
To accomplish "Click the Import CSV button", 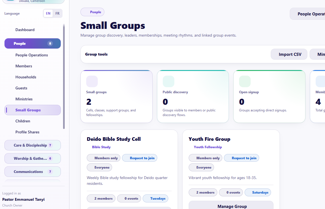I will 289,54.
